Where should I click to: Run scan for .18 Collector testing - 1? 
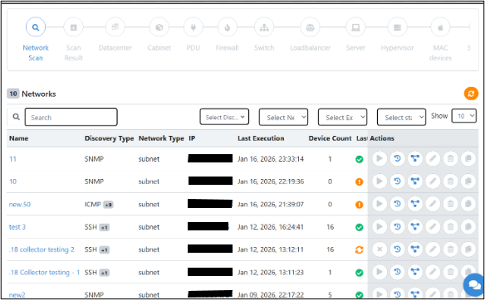click(x=380, y=272)
